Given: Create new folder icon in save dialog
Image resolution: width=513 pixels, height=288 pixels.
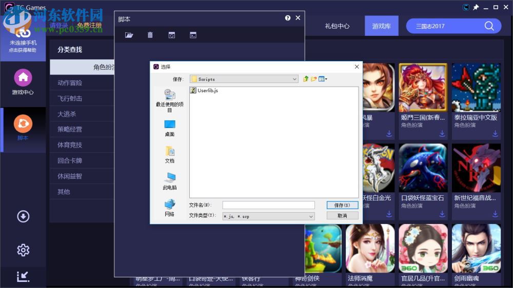Looking at the screenshot, I should click(314, 79).
